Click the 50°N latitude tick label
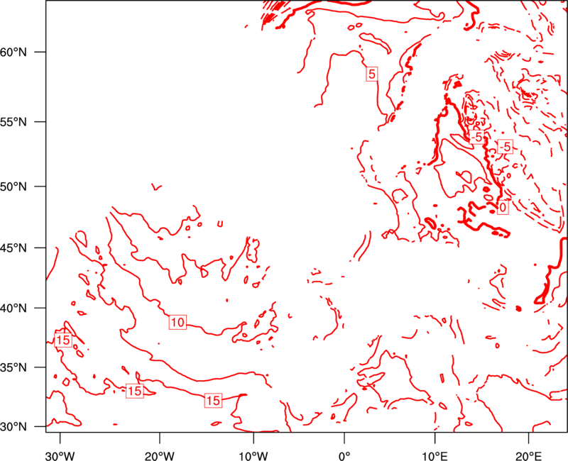Viewport: 568px width, 461px height. 13,187
